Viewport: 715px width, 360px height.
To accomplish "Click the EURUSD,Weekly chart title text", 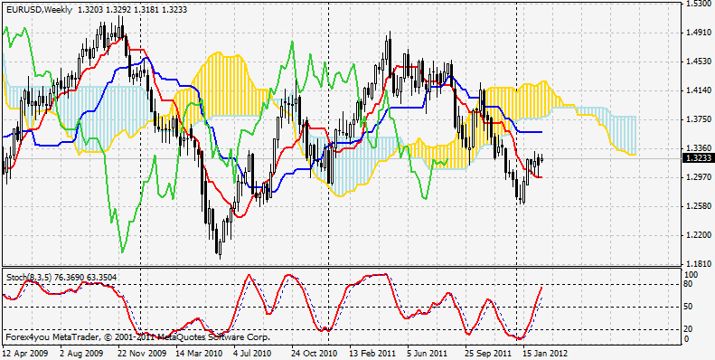I will 39,10.
